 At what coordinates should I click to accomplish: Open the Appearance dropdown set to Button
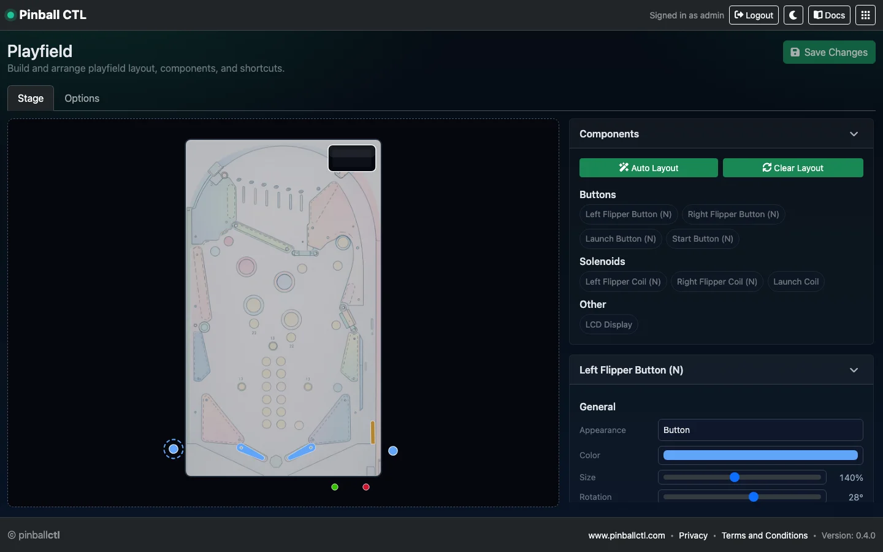(x=760, y=430)
